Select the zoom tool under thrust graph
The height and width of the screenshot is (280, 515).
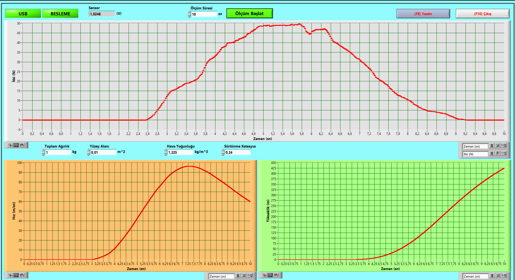pos(16,145)
